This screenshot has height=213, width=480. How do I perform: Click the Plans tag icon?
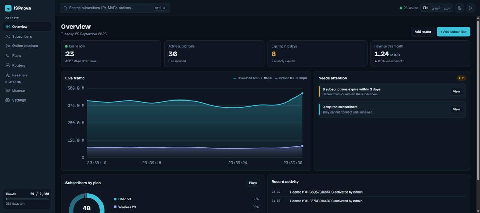(8, 55)
